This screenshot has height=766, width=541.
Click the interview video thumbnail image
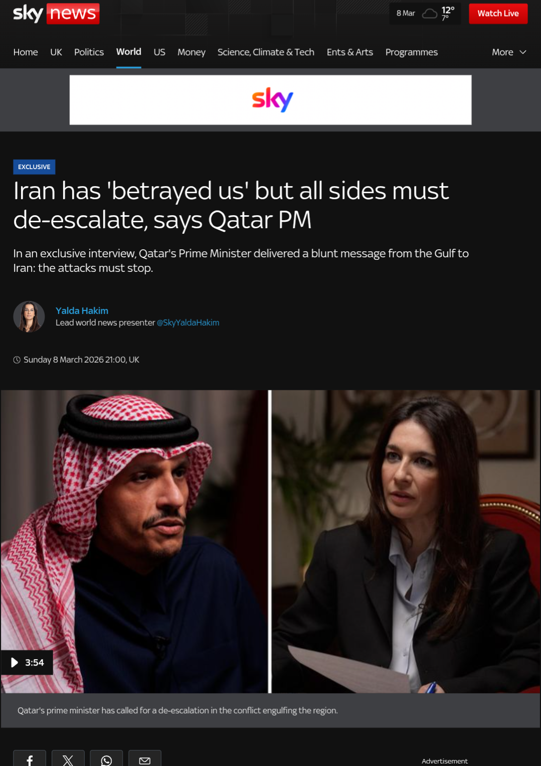[x=270, y=542]
